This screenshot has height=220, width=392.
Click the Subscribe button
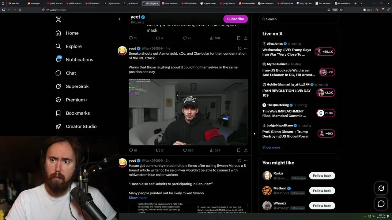point(236,19)
